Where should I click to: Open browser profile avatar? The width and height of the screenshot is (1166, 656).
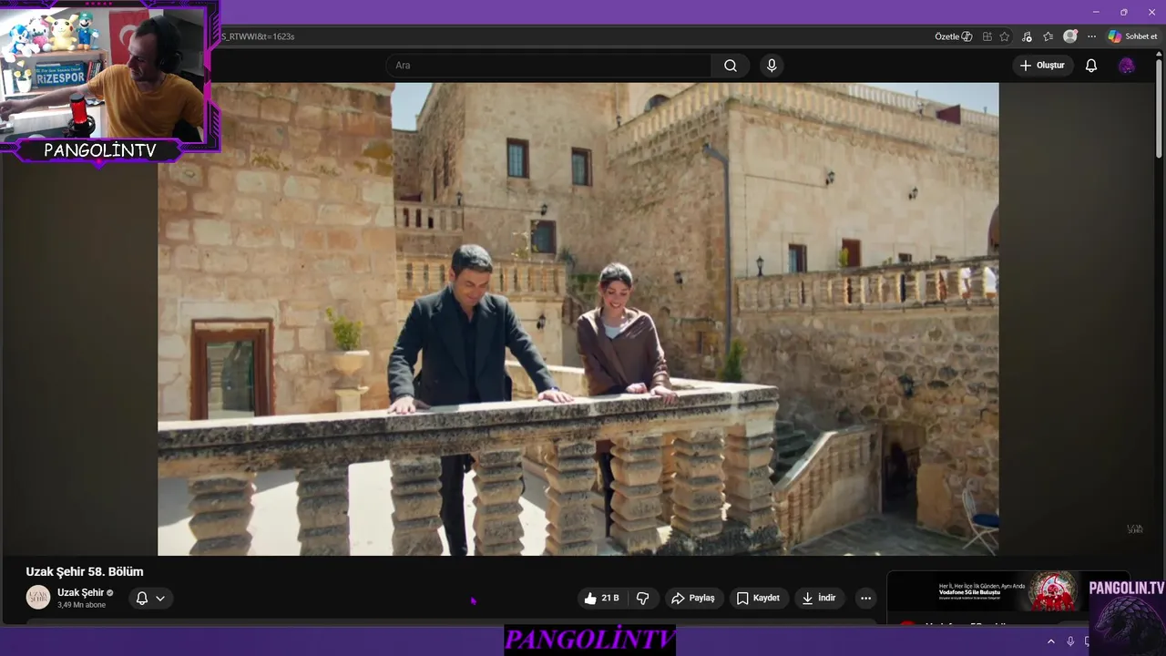[1070, 36]
